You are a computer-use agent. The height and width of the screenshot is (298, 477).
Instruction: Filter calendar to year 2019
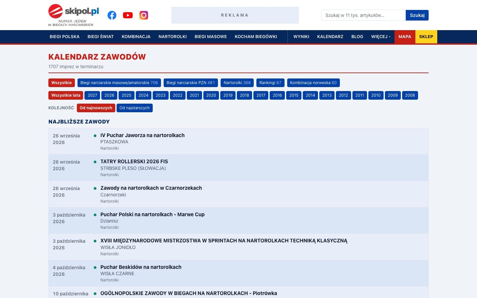pyautogui.click(x=228, y=95)
